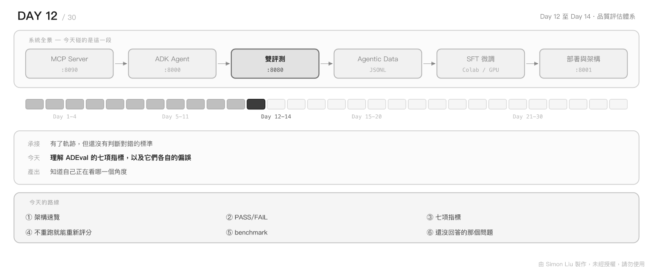Click the highlighted 雙評測 :8080 box

(275, 64)
